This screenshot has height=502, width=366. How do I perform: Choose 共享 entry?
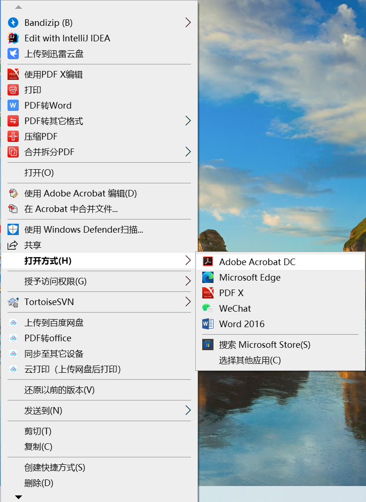99,245
